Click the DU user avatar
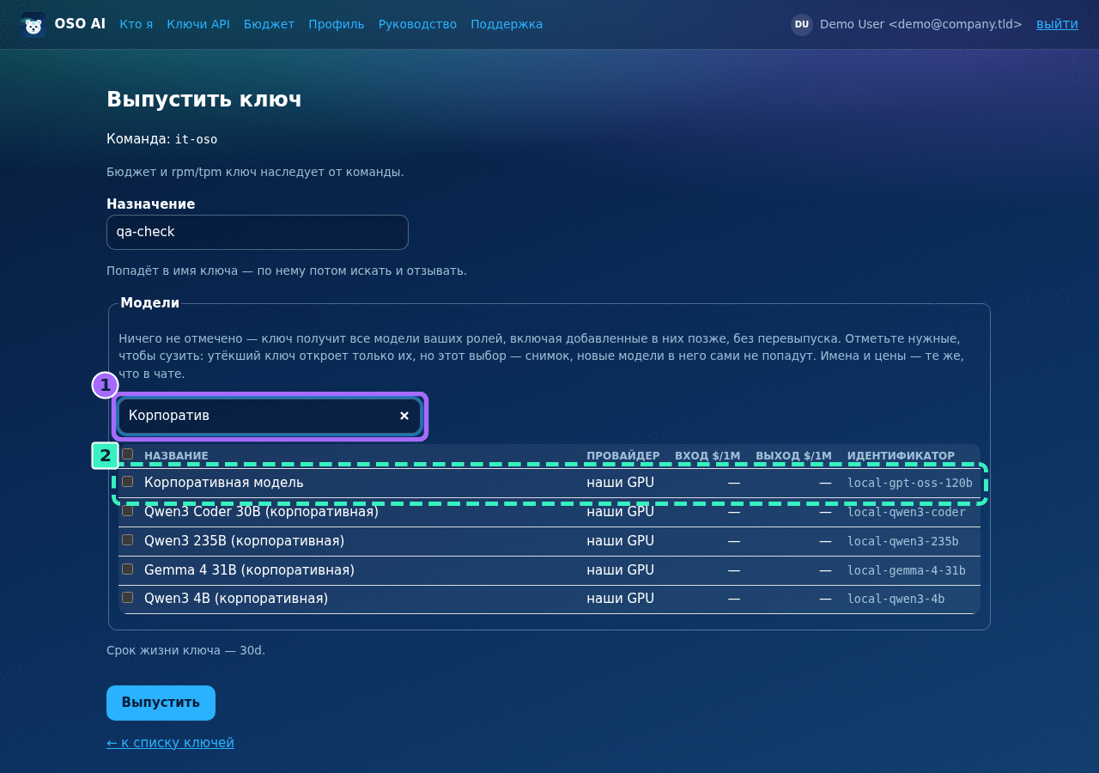This screenshot has height=773, width=1099. point(802,24)
